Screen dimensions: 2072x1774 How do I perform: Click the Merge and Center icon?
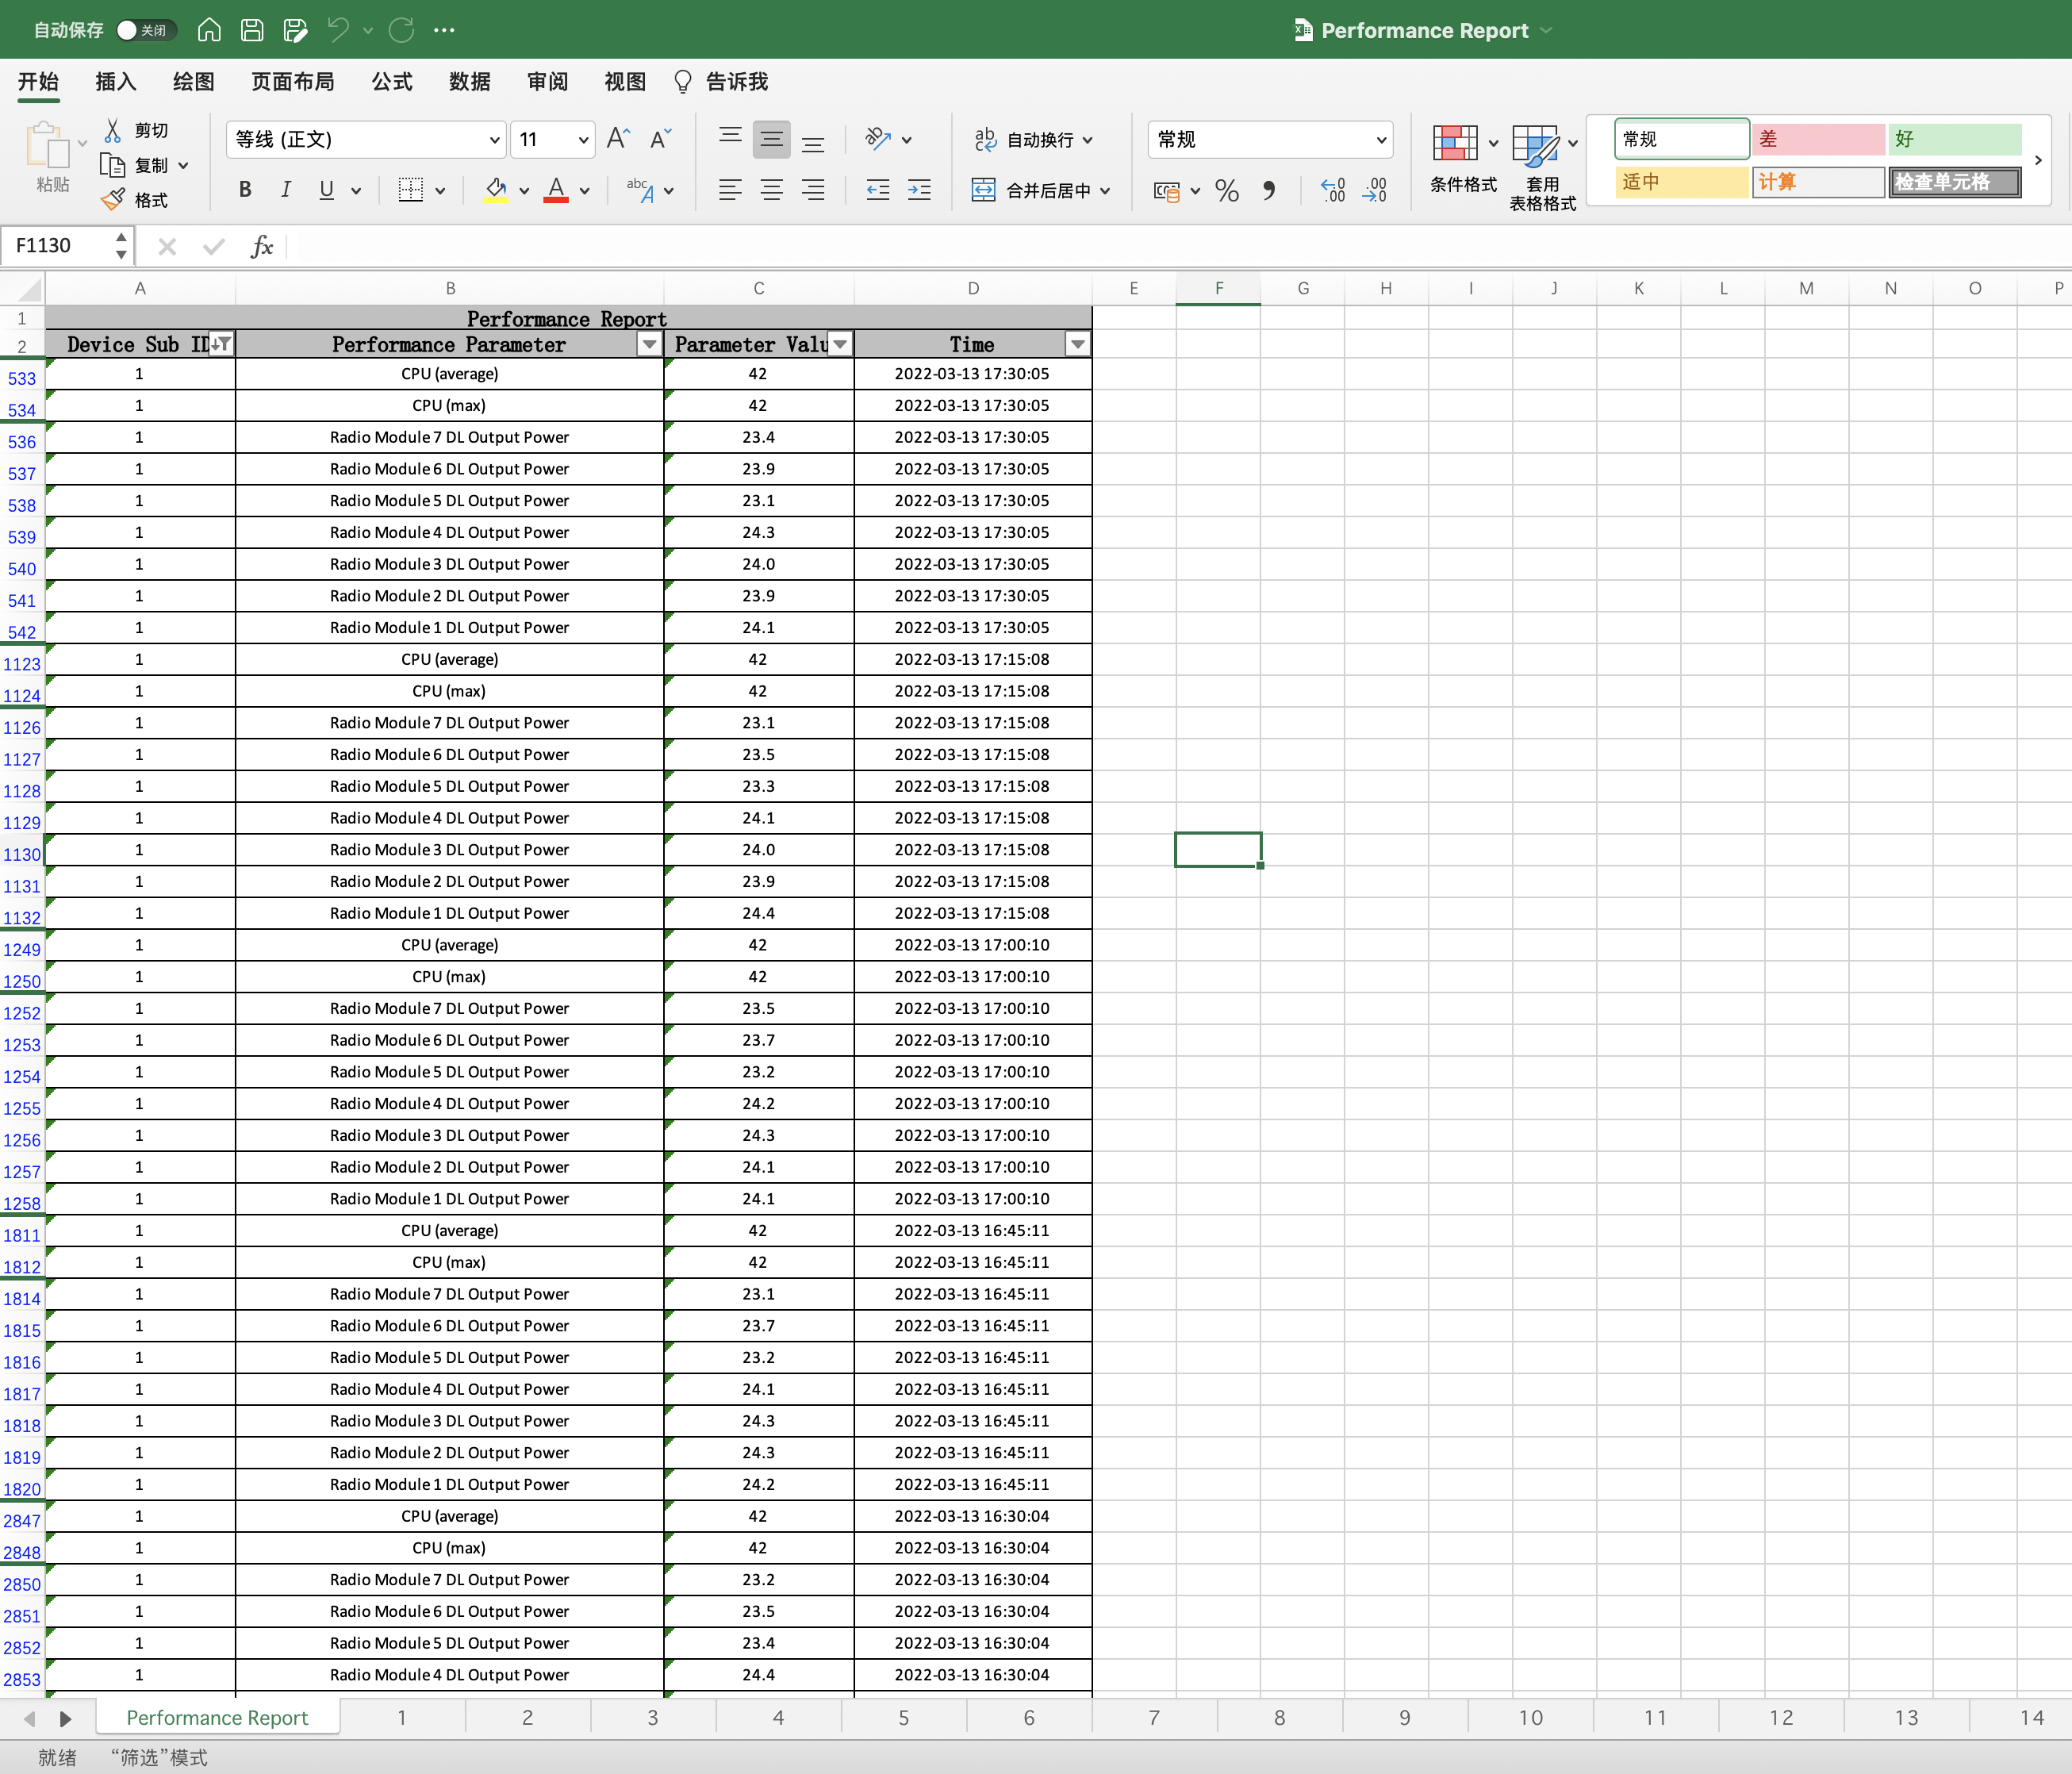[x=984, y=190]
